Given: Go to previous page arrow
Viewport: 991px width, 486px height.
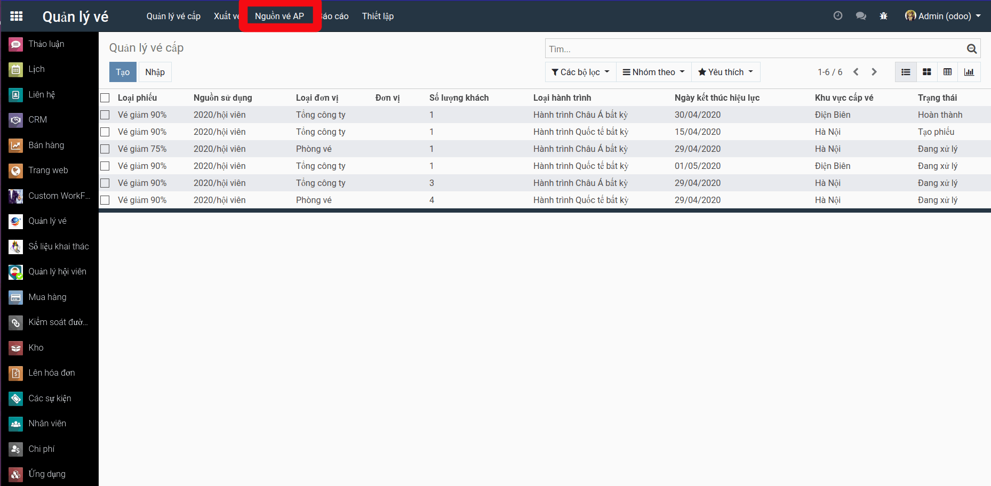Looking at the screenshot, I should (x=856, y=72).
